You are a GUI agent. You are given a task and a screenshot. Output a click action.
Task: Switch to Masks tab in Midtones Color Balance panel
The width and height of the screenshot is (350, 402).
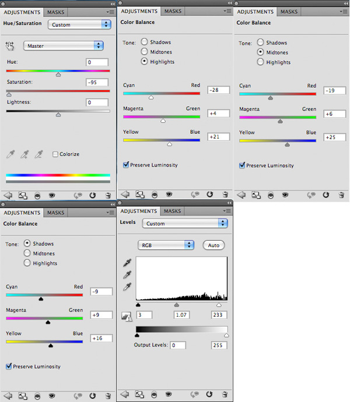point(289,12)
